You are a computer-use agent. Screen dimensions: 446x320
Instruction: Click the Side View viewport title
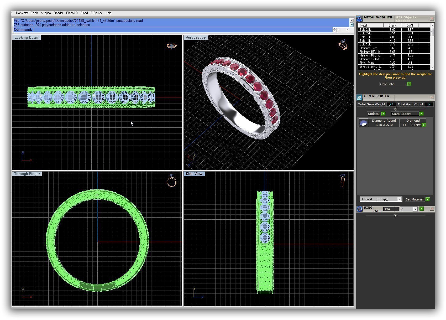(194, 174)
